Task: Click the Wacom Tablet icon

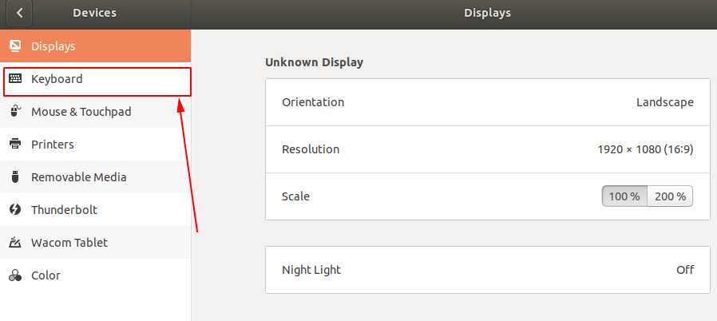Action: [15, 243]
